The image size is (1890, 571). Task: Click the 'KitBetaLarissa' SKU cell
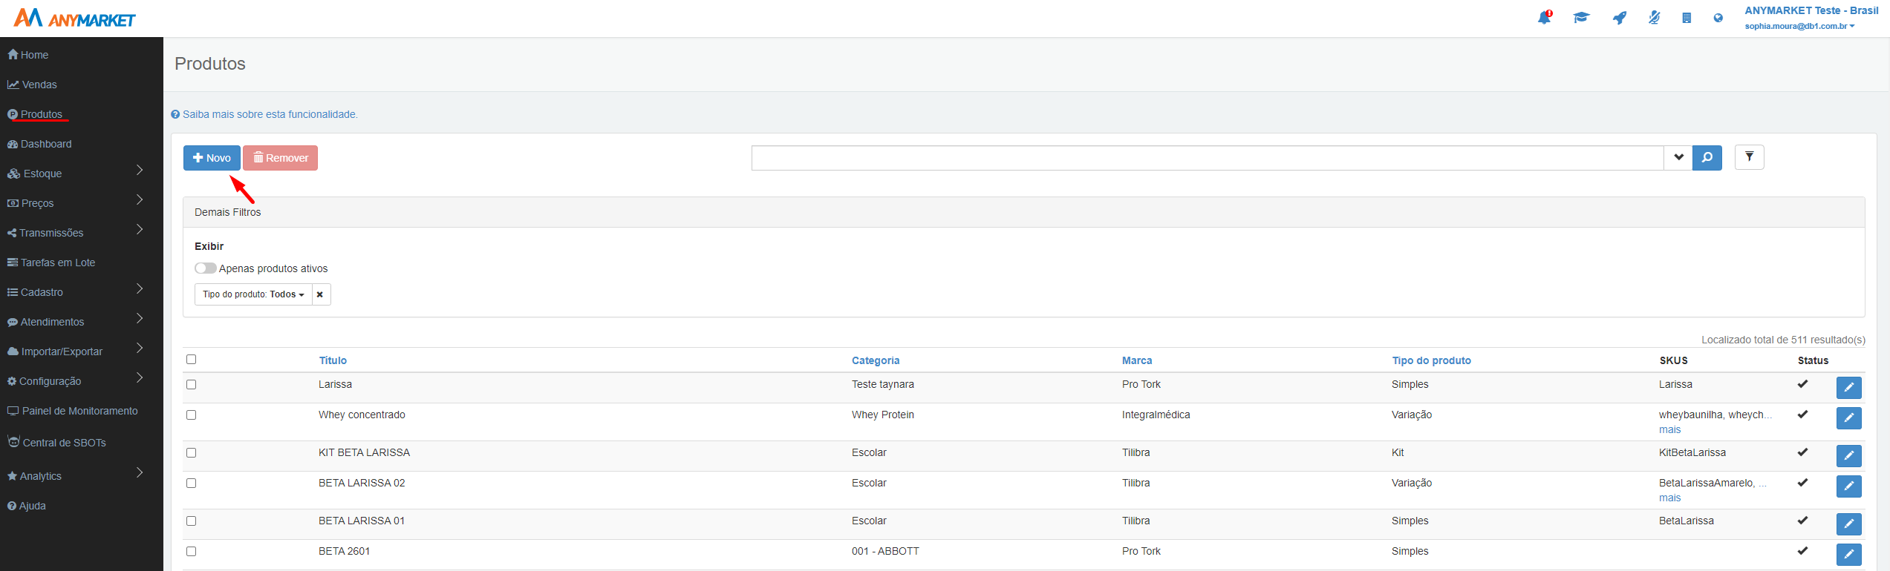pos(1692,452)
